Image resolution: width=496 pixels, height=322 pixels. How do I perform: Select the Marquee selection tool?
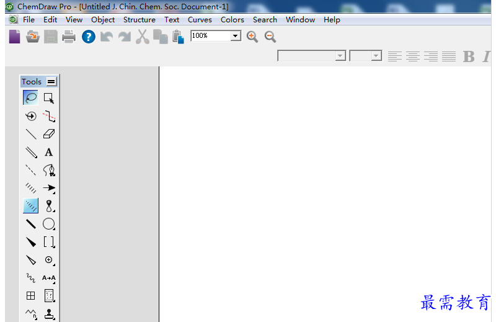(49, 98)
